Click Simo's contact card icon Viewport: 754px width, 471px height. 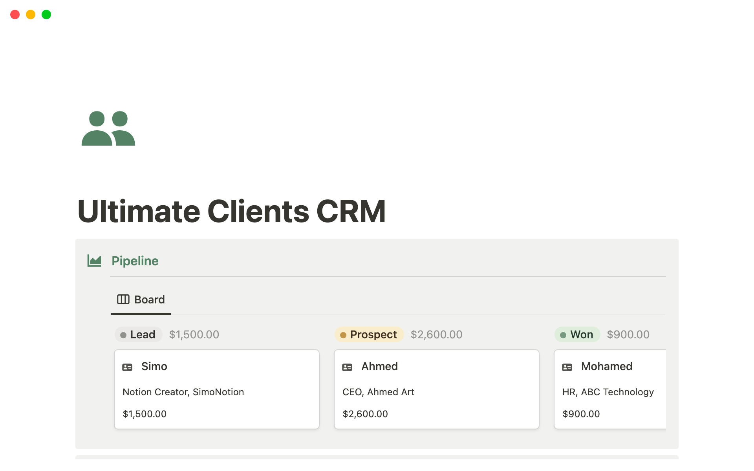[x=127, y=367]
